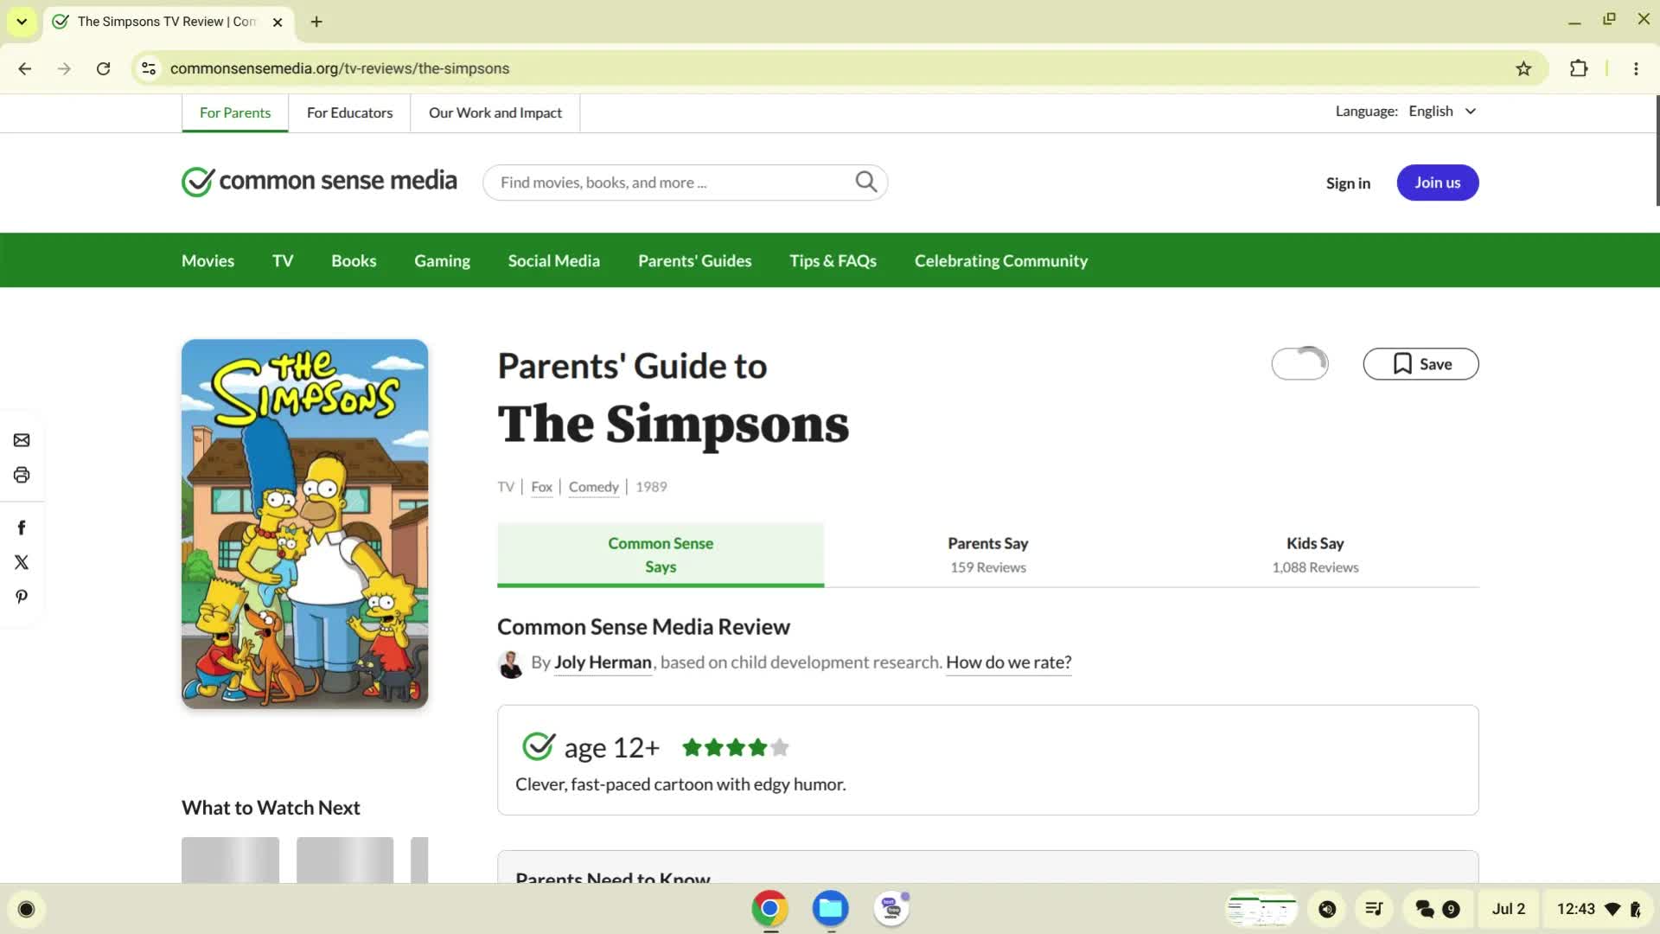Share the review on Facebook
The width and height of the screenshot is (1660, 934).
click(x=22, y=528)
